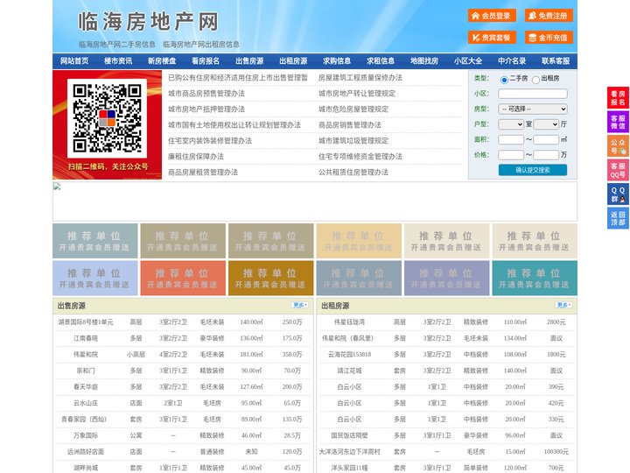Viewport: 630px width, 473px height.
Task: Click the 会员登录 button
Action: click(x=492, y=16)
